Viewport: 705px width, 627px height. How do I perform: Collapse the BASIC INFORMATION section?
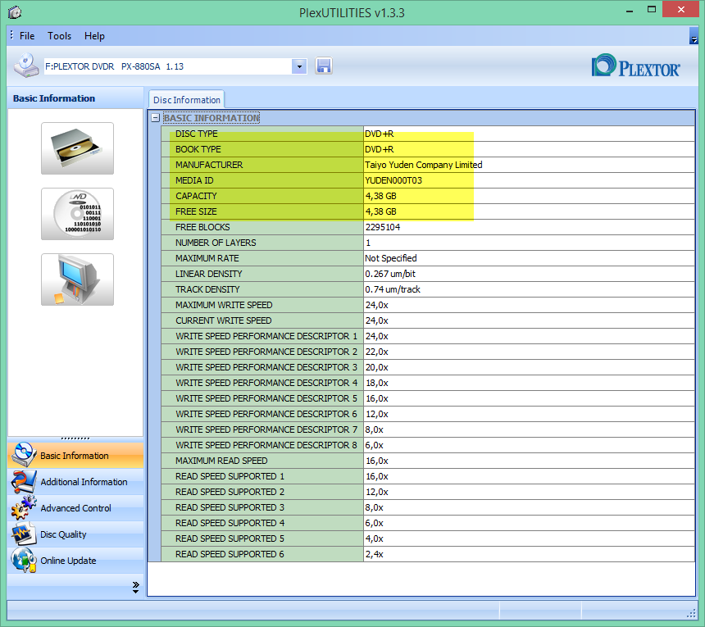tap(156, 118)
